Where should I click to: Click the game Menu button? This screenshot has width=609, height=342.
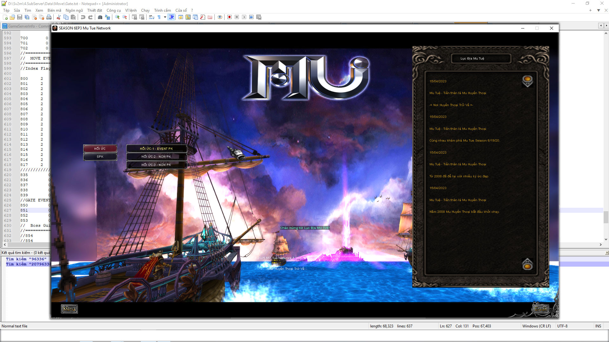(69, 309)
